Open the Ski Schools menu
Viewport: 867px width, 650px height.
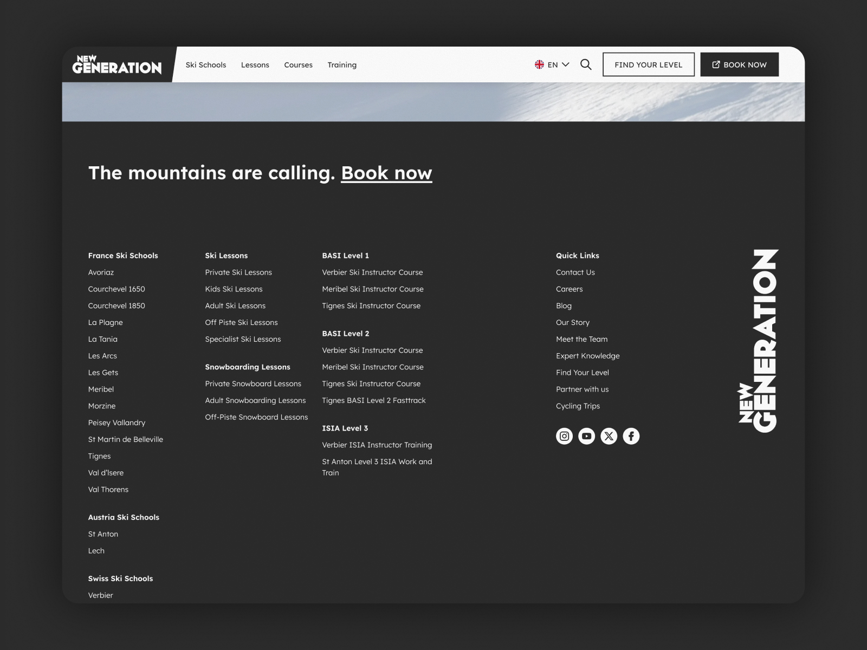coord(206,64)
